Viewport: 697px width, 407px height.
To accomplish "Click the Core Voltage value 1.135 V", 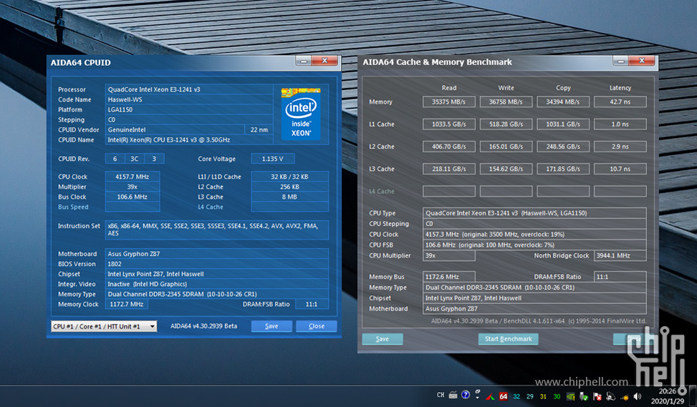I will click(272, 159).
